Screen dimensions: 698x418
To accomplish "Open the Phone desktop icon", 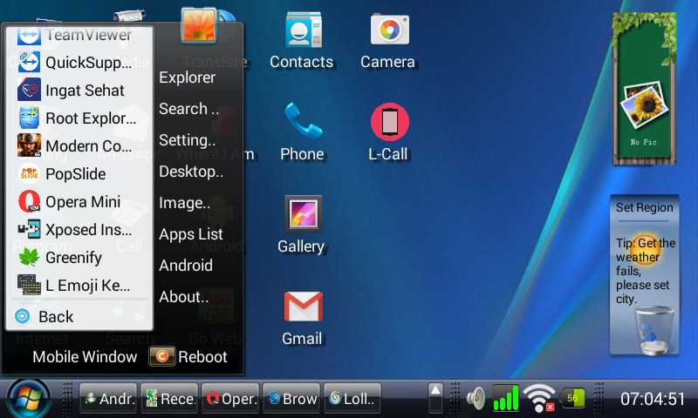I will pos(302,131).
